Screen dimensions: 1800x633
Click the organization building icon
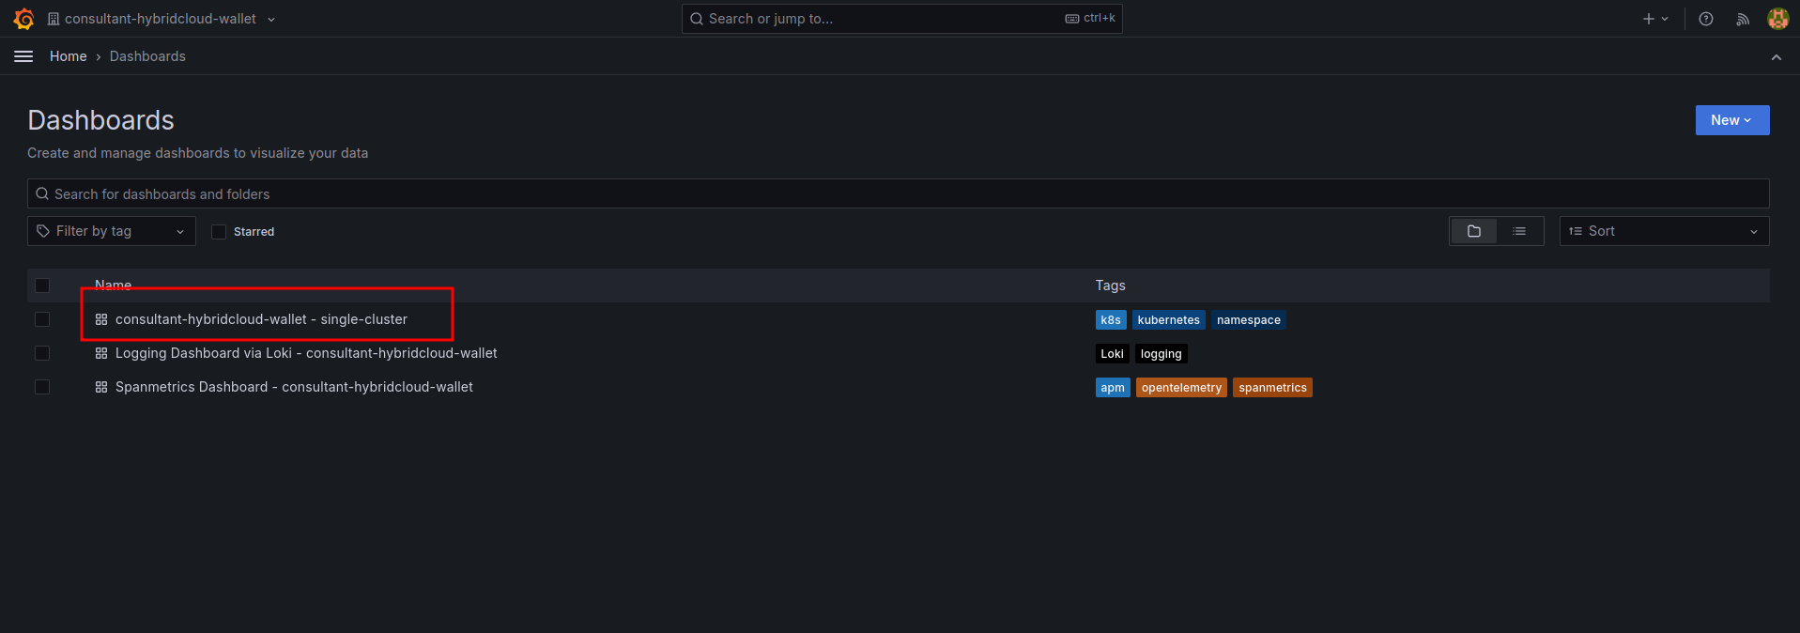(54, 19)
